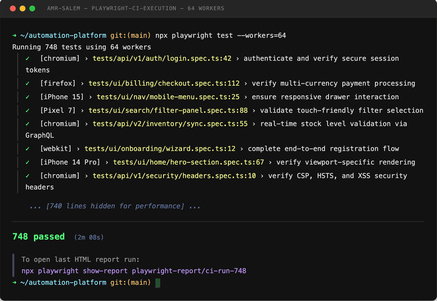Viewport: 437px width, 301px height.
Task: Click the red close window button
Action: (x=13, y=8)
